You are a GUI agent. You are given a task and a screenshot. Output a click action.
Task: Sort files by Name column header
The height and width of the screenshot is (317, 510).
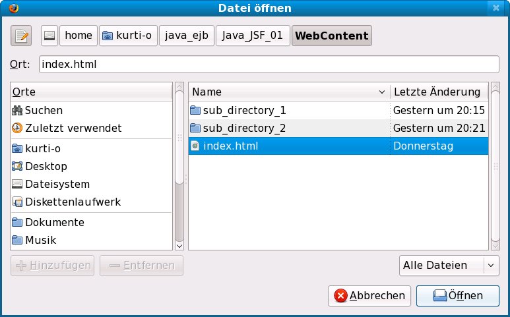[x=289, y=92]
